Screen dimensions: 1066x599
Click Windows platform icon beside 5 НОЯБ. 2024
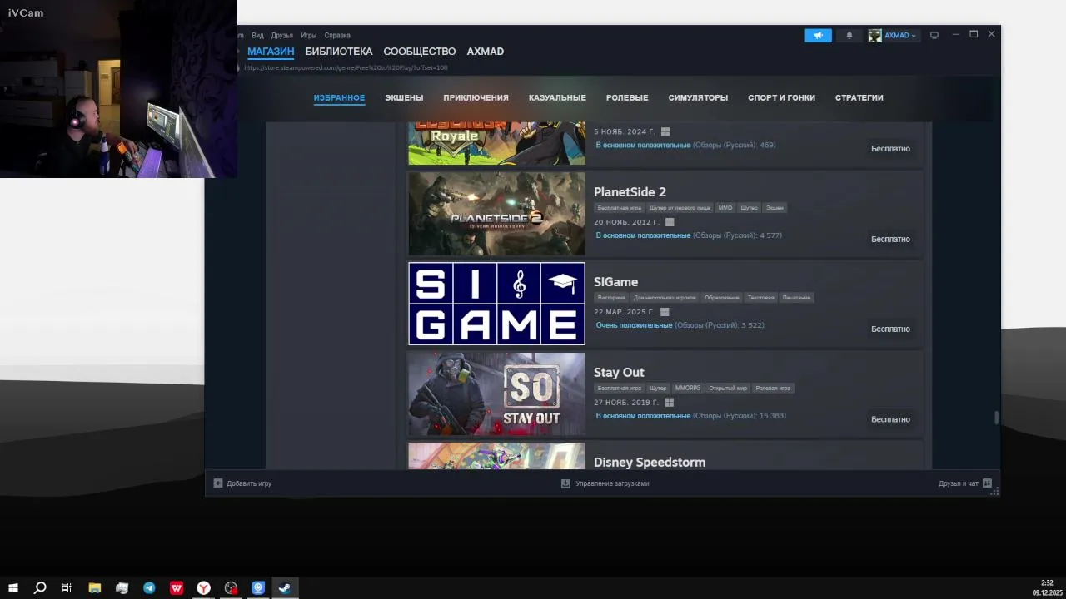tap(665, 131)
